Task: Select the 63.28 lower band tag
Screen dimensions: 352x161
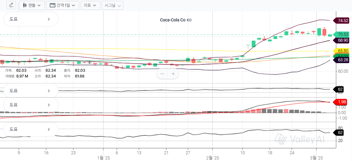Action: [342, 60]
